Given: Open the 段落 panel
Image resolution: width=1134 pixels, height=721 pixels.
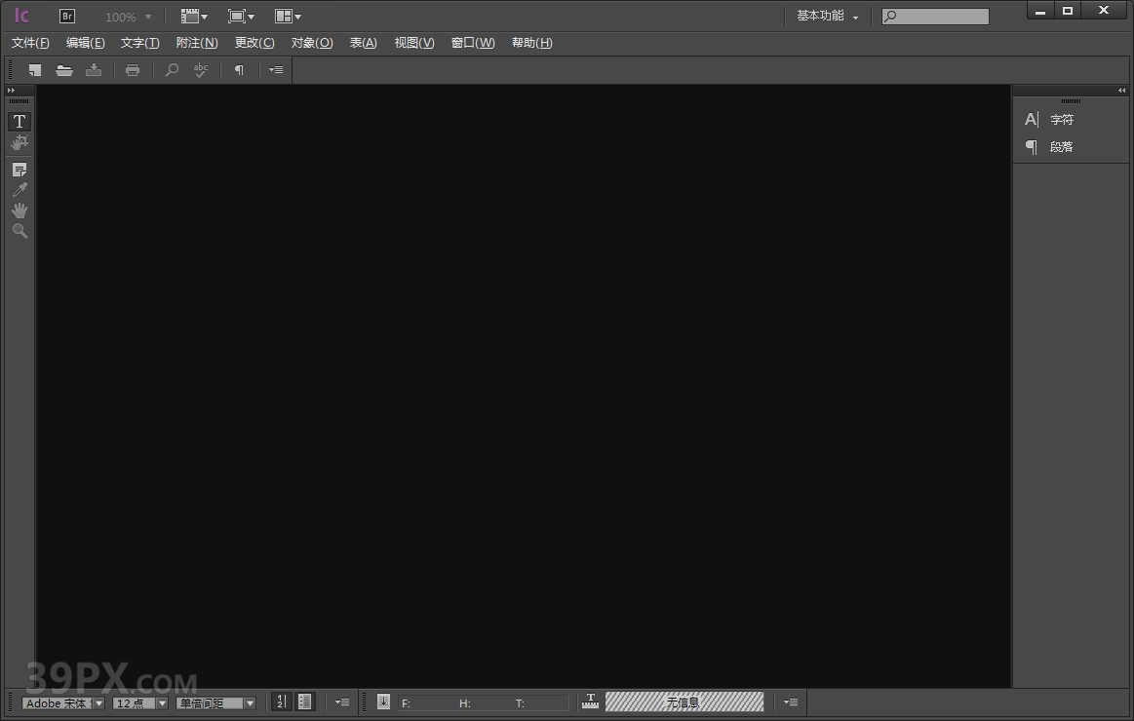Looking at the screenshot, I should 1062,147.
